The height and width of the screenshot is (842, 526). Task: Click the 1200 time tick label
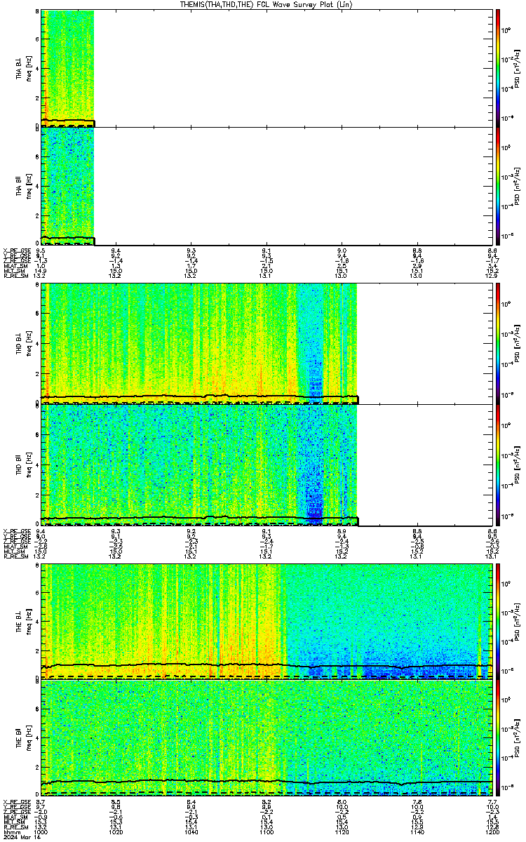pyautogui.click(x=492, y=831)
